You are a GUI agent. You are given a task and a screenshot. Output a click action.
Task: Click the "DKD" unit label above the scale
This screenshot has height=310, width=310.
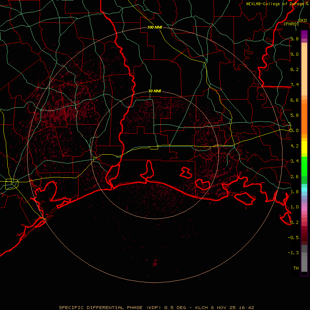coord(303,20)
